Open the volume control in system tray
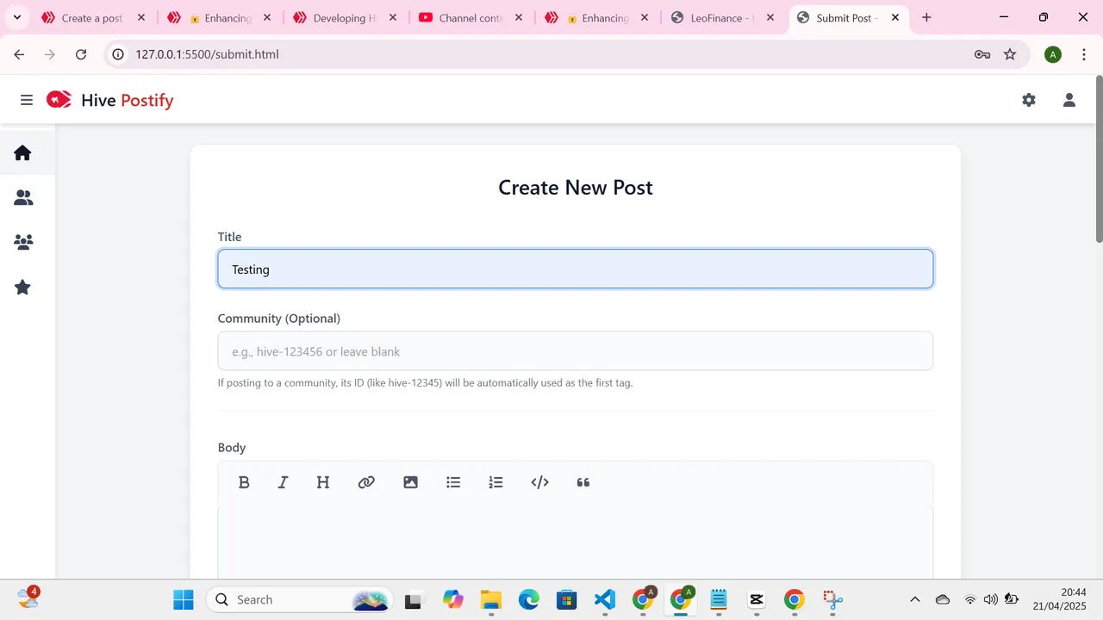 coord(991,599)
